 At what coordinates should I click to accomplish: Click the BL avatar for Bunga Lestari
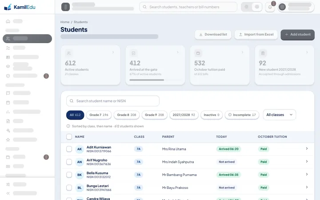pyautogui.click(x=80, y=188)
